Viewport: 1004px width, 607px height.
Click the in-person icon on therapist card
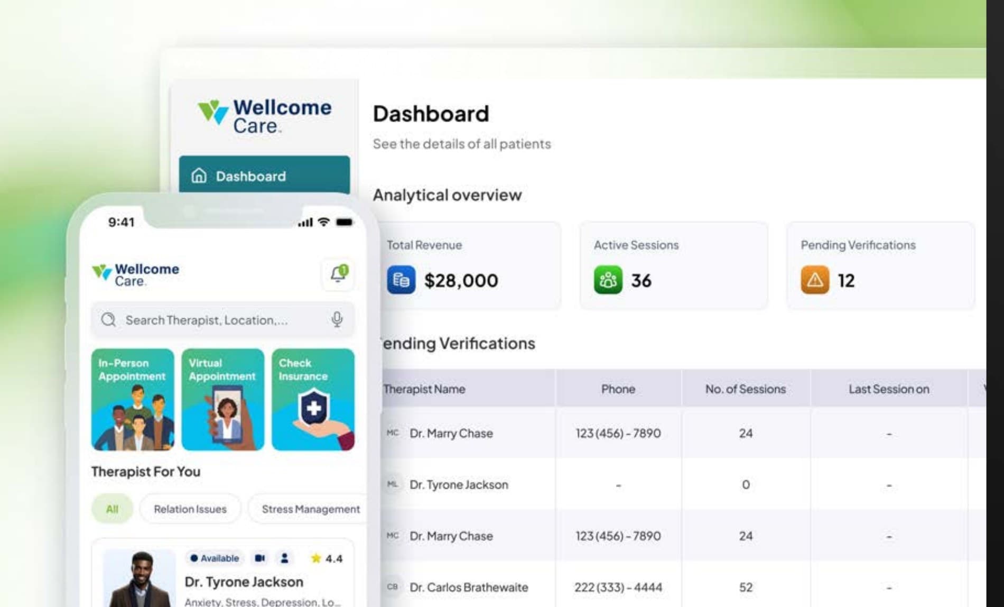coord(284,558)
